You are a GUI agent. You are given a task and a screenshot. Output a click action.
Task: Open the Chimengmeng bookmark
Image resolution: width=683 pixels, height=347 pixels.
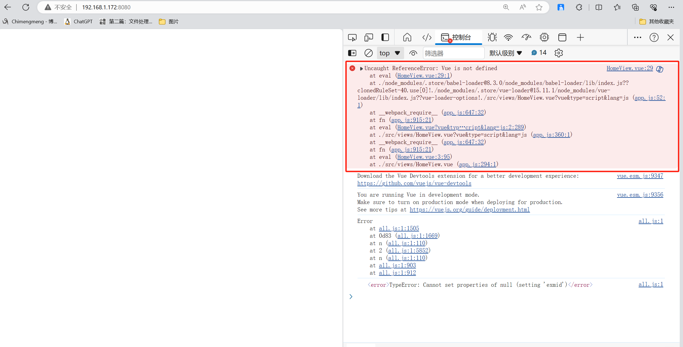point(30,21)
